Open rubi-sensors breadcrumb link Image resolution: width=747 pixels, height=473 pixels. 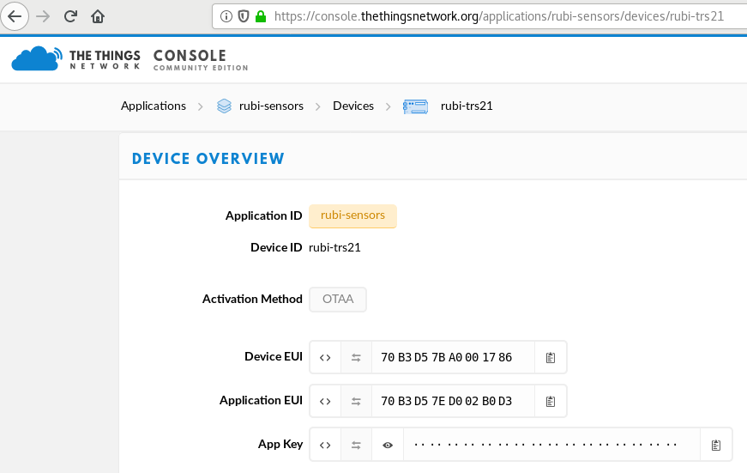pos(271,106)
